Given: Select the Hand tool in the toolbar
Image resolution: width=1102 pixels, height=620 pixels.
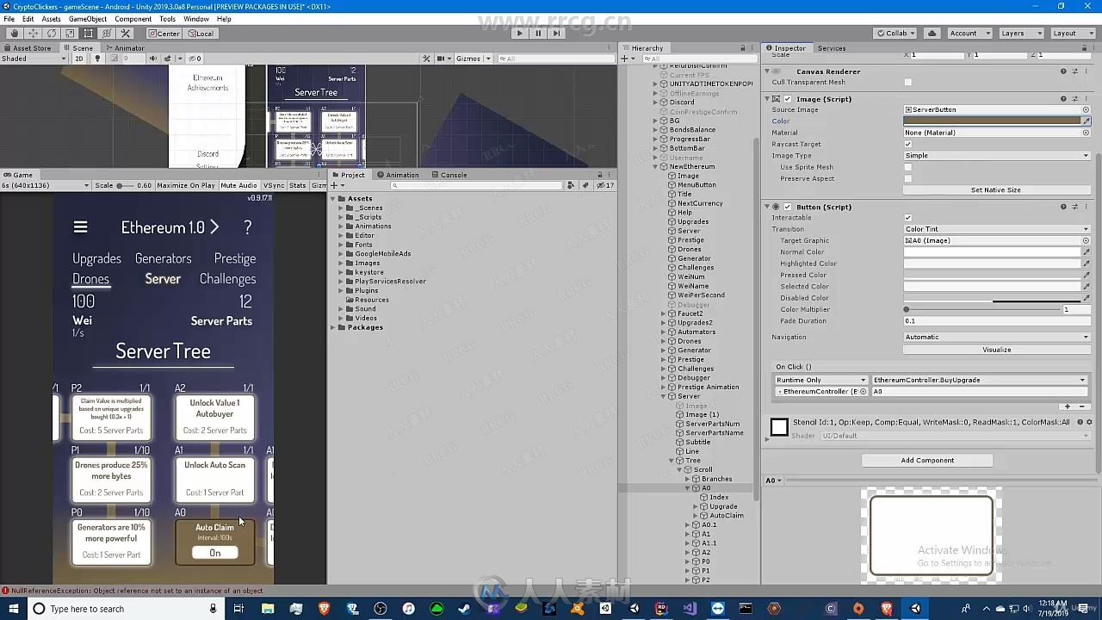Looking at the screenshot, I should click(x=15, y=34).
